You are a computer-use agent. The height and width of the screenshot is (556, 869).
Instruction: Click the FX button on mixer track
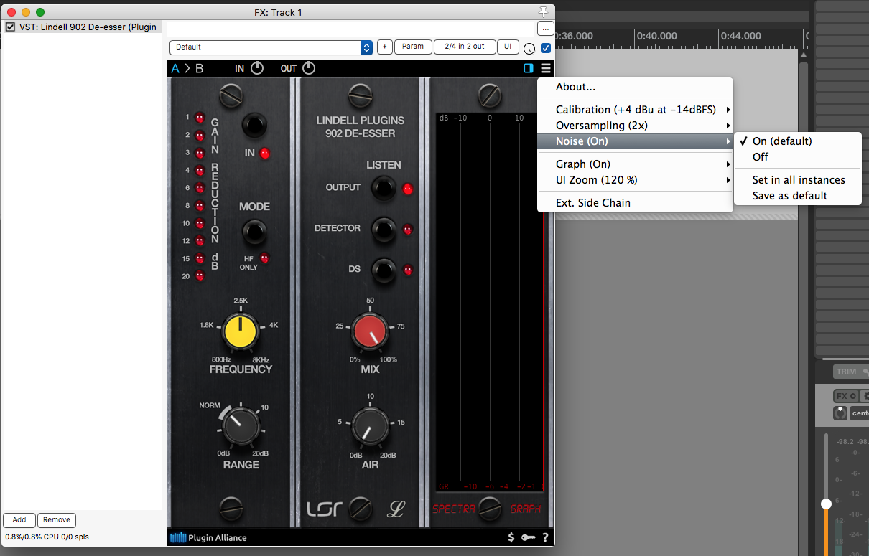(x=841, y=396)
